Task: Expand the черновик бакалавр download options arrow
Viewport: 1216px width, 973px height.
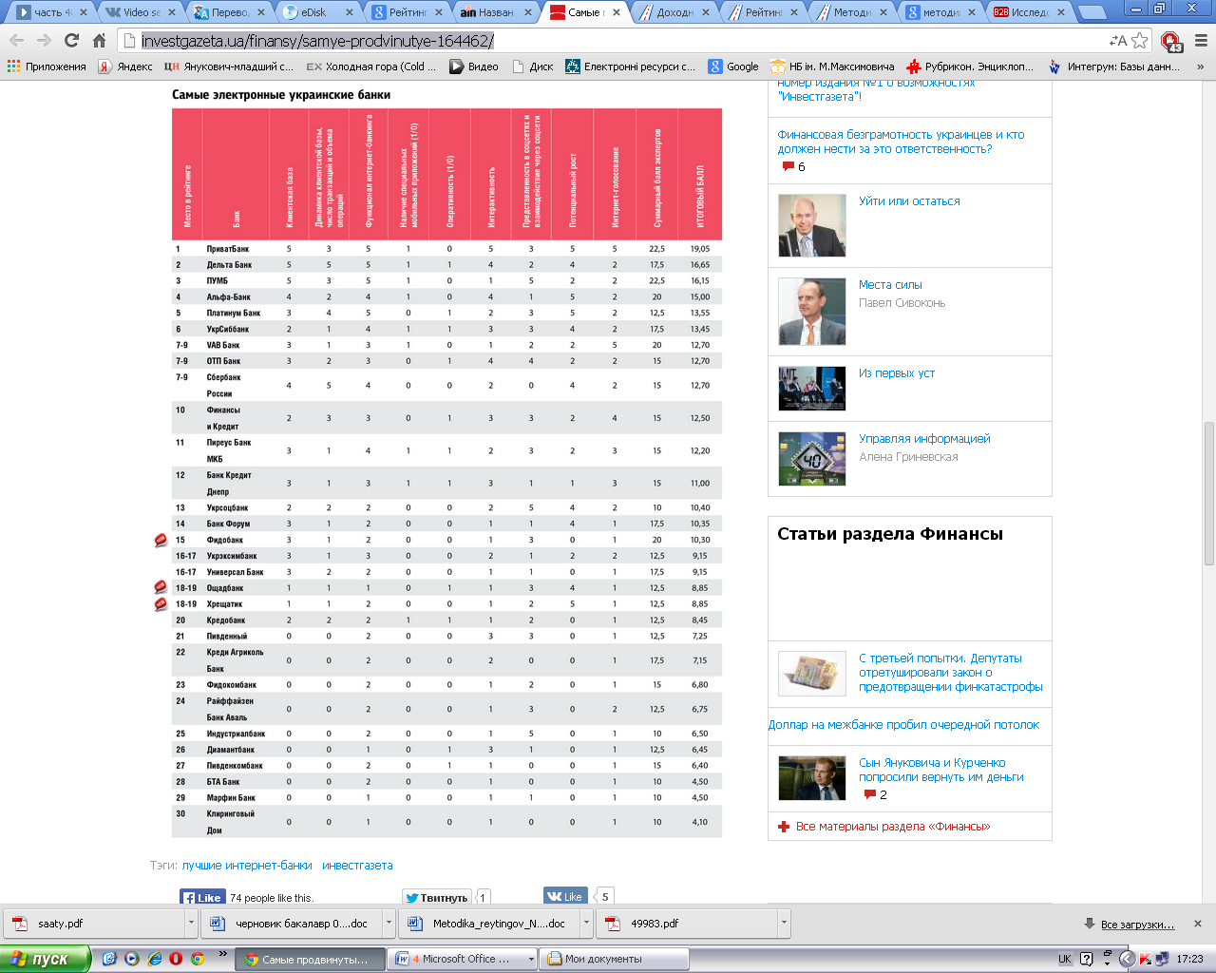Action: pyautogui.click(x=389, y=923)
